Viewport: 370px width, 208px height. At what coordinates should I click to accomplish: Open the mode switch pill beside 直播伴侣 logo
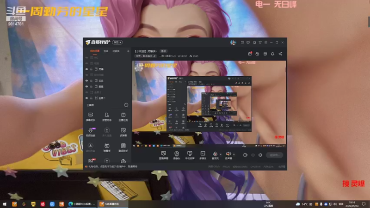(117, 42)
